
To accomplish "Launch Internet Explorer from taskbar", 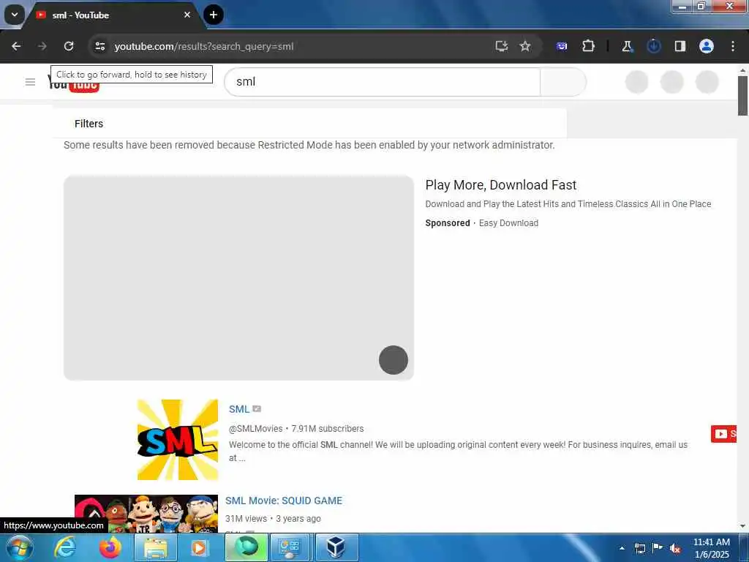I will pos(65,547).
